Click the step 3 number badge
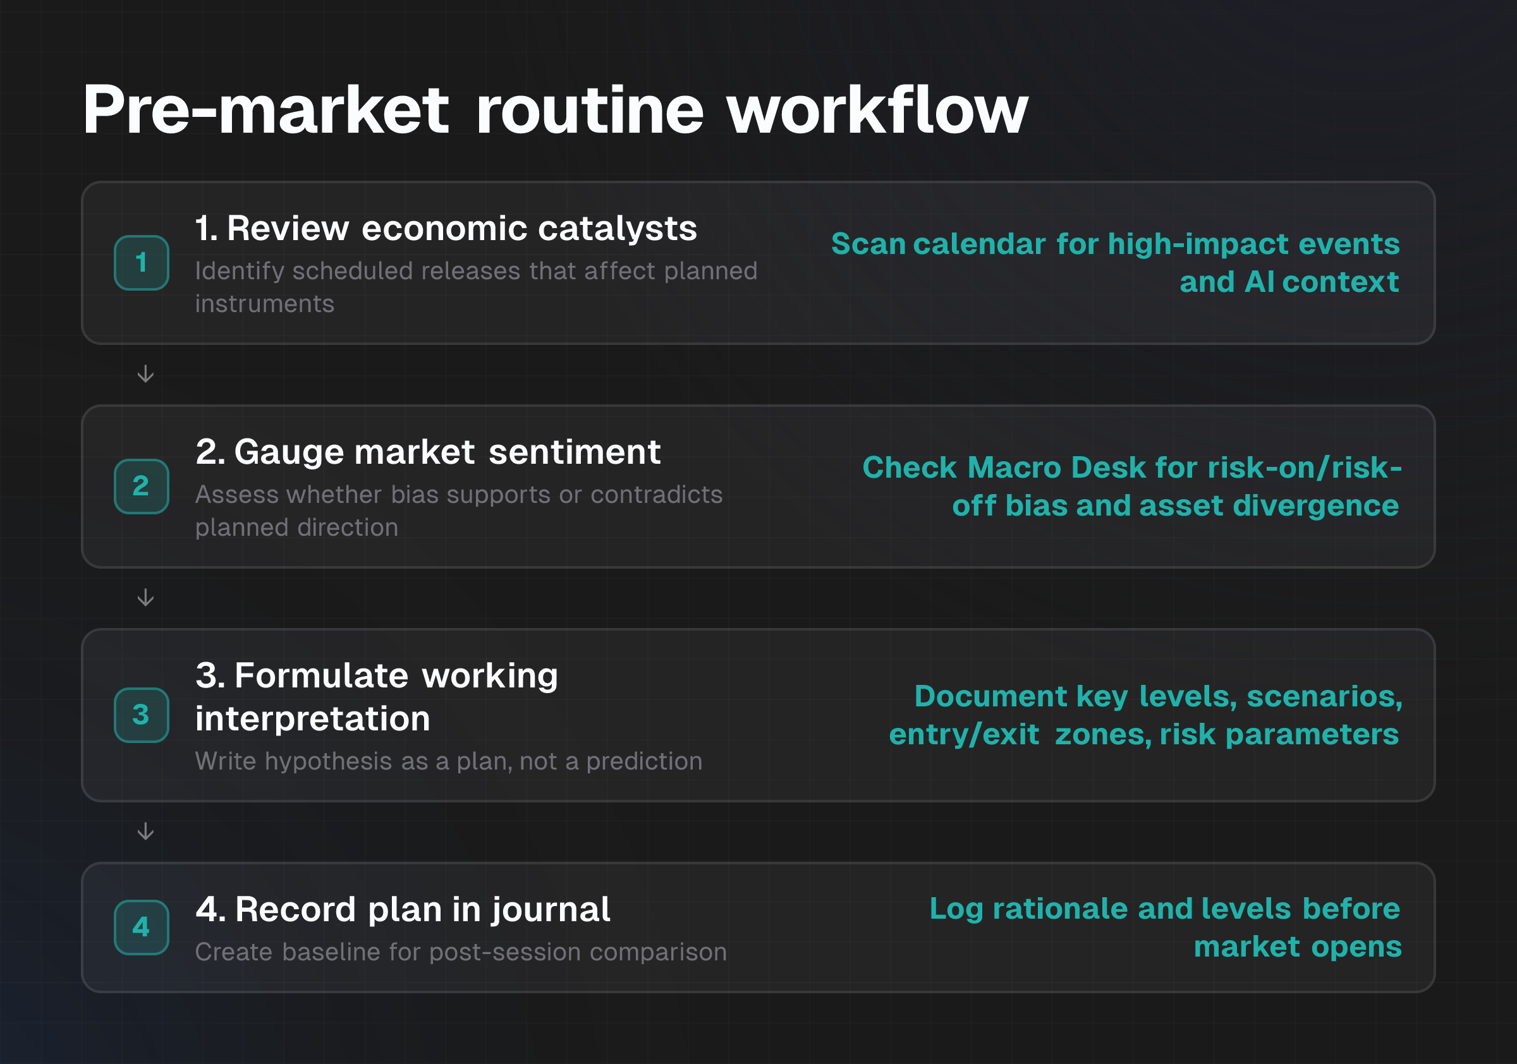The height and width of the screenshot is (1064, 1517). click(x=142, y=715)
